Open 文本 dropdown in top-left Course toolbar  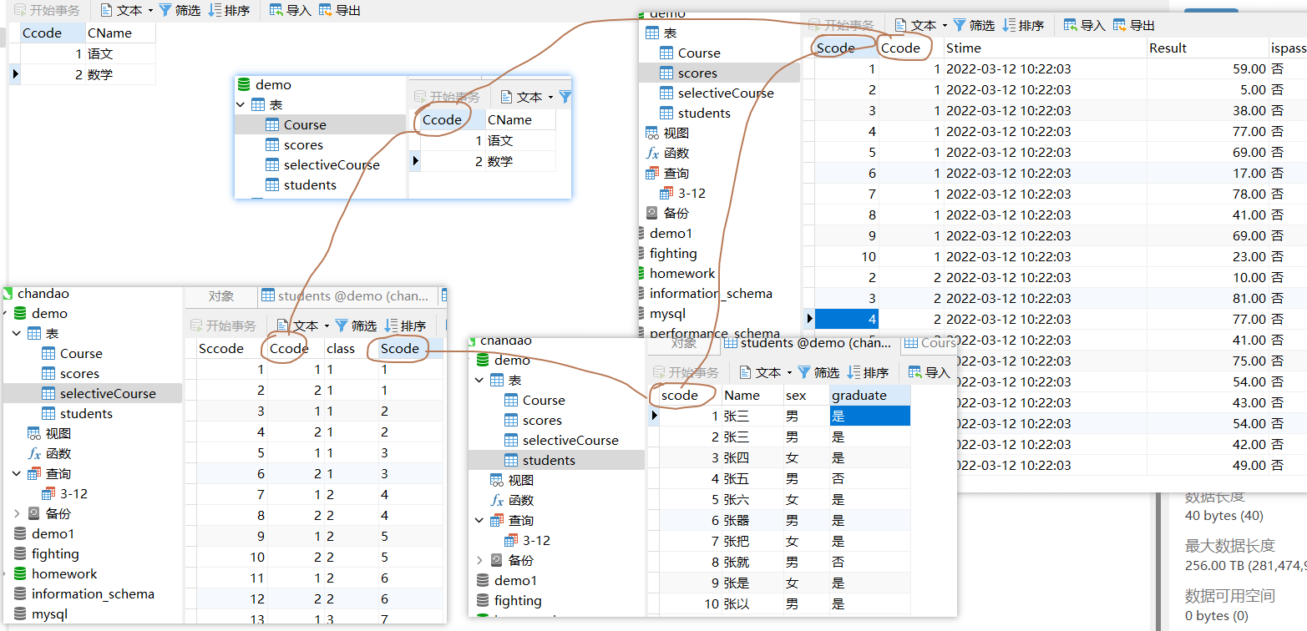coord(127,11)
